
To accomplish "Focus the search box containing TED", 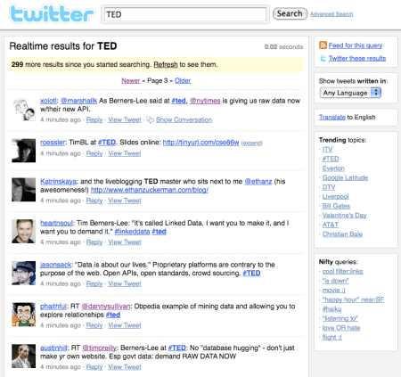I will point(185,14).
